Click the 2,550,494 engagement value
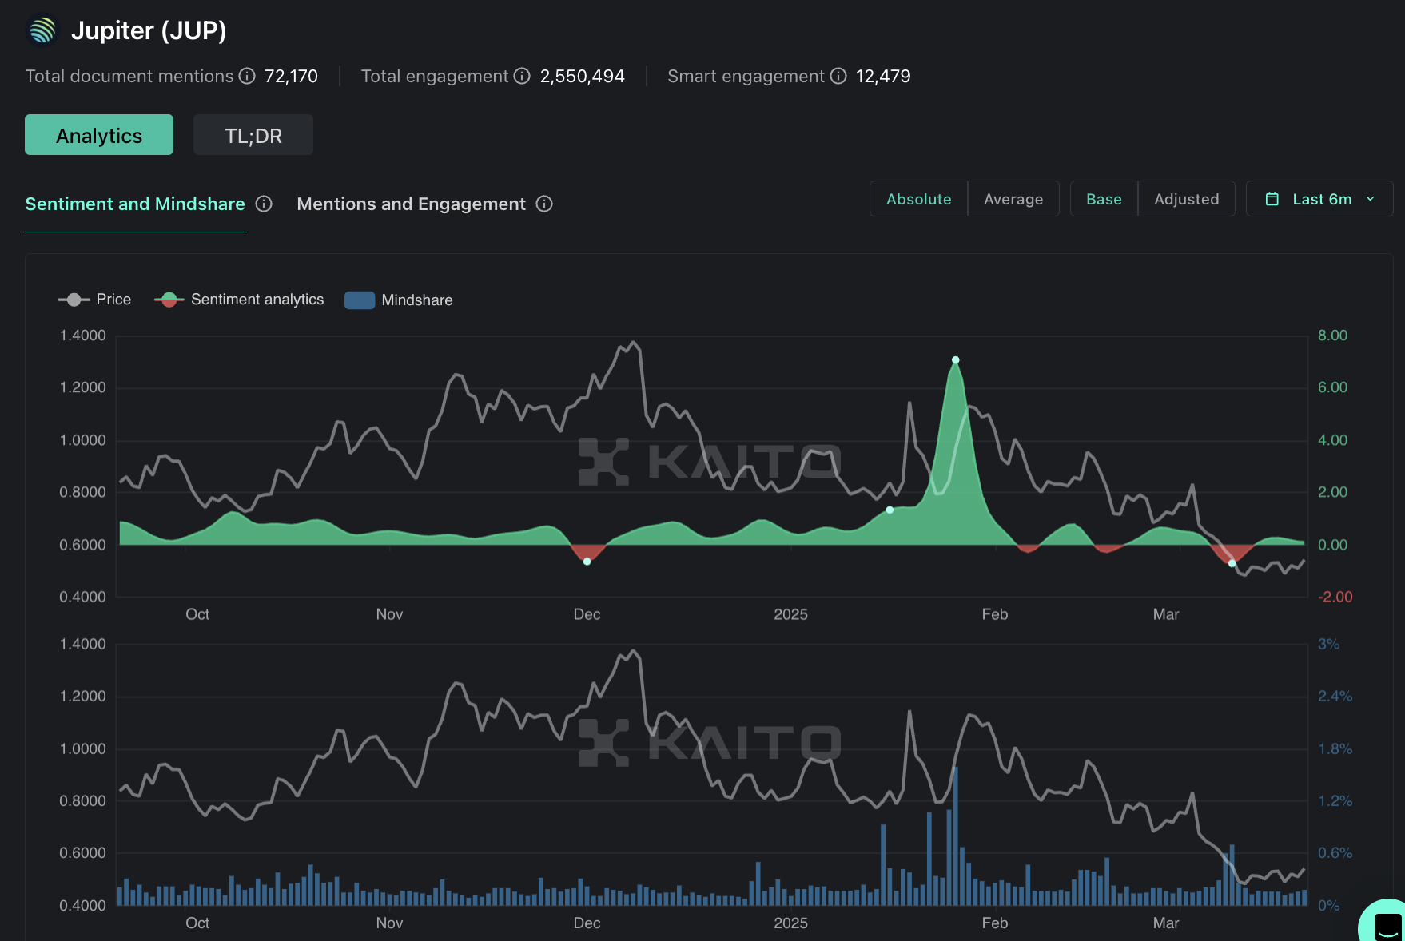Screen dimensions: 1405x941 coord(582,76)
